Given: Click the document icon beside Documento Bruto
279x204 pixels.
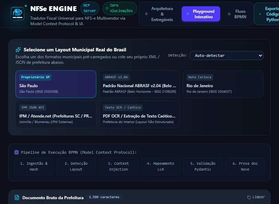Looking at the screenshot, I should tap(17, 197).
